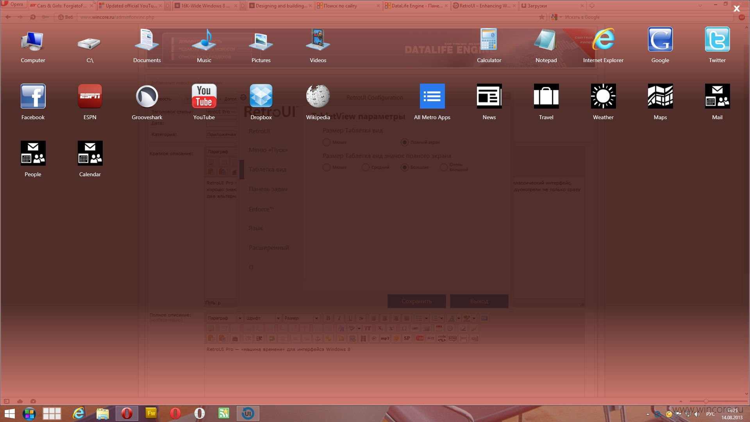Open the Mail metro app tile
Viewport: 750px width, 422px height.
click(717, 96)
